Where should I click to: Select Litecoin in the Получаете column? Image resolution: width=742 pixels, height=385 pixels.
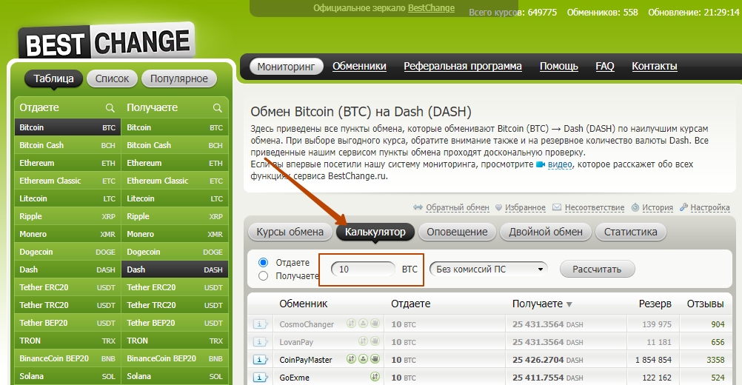pyautogui.click(x=175, y=198)
